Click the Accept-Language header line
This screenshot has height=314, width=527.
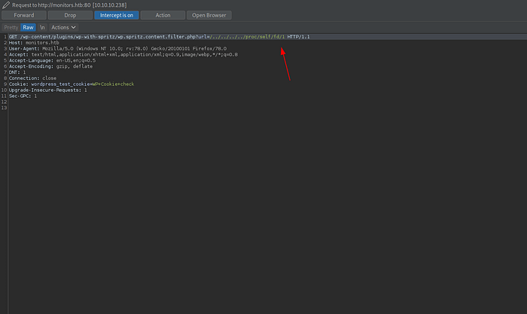52,60
